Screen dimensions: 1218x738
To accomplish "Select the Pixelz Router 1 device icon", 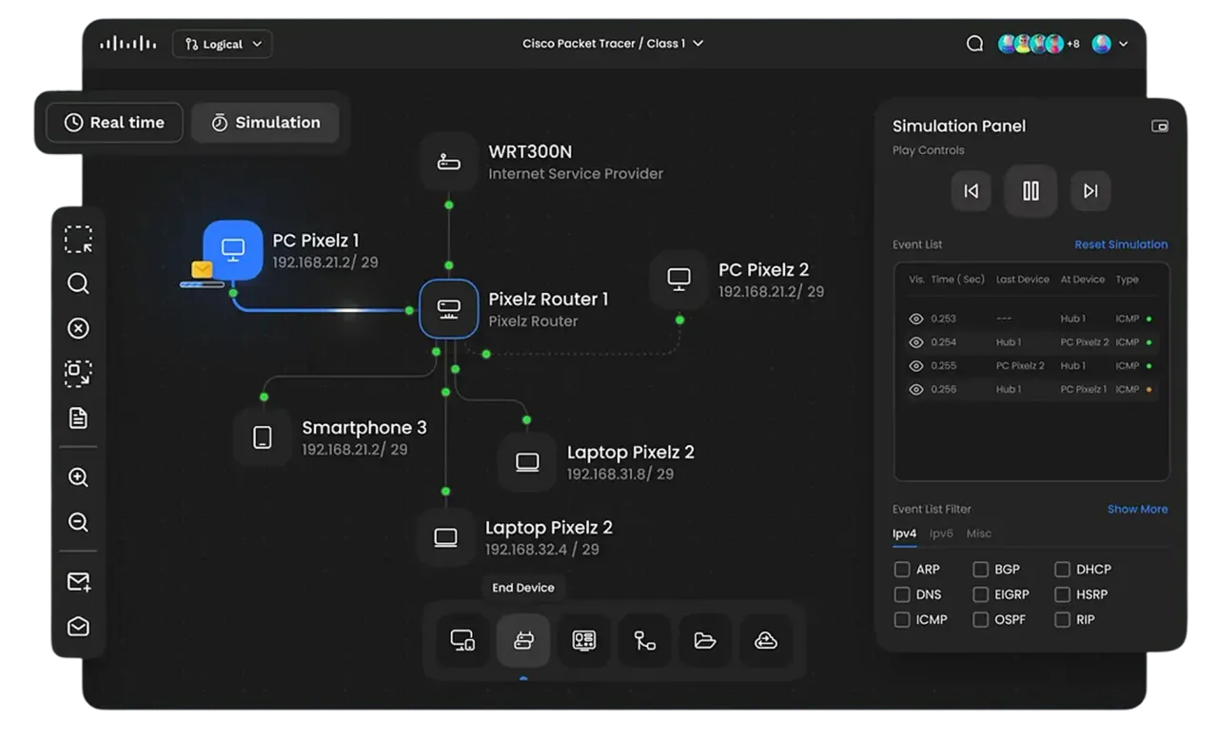I will pyautogui.click(x=448, y=308).
